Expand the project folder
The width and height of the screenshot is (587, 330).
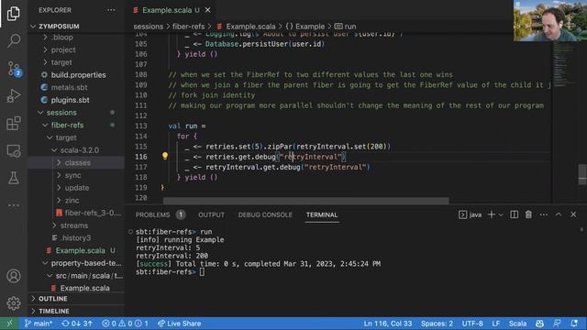tap(76, 49)
